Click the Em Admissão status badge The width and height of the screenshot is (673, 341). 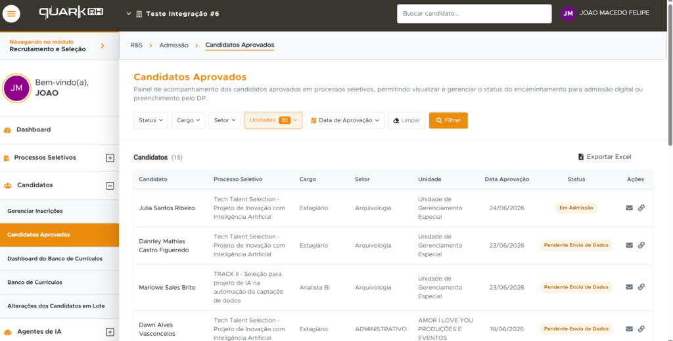point(576,208)
